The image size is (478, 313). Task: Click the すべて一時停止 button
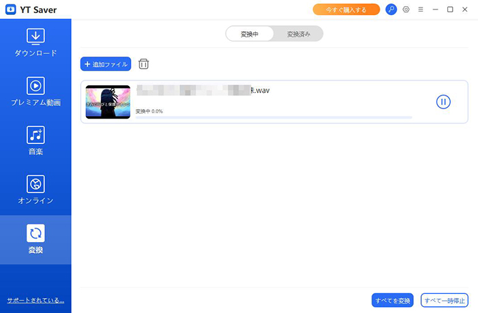pos(445,301)
